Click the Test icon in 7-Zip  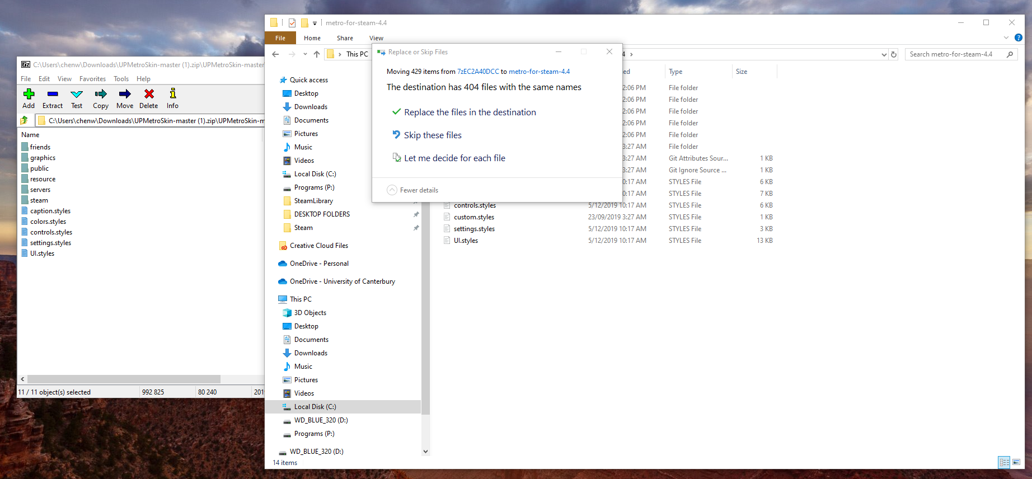tap(77, 98)
